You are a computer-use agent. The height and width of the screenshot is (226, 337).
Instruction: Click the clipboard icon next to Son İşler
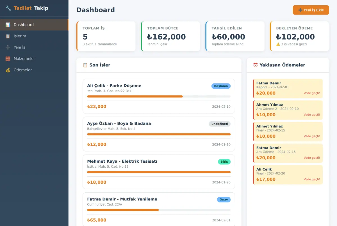pyautogui.click(x=85, y=65)
